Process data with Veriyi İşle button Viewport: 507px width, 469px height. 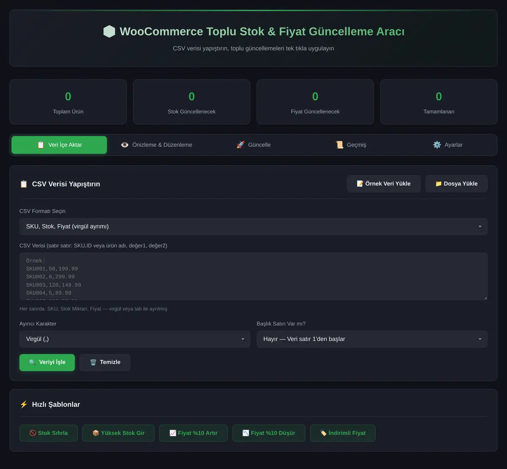click(47, 362)
